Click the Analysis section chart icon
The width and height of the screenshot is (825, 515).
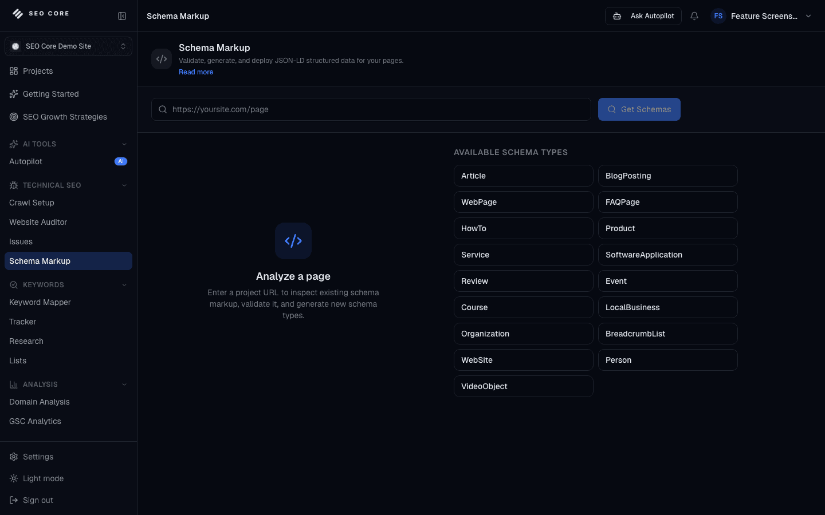tap(14, 385)
